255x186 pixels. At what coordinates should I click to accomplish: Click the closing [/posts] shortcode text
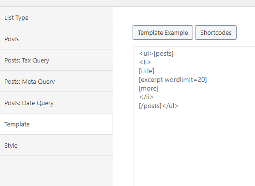click(x=150, y=106)
